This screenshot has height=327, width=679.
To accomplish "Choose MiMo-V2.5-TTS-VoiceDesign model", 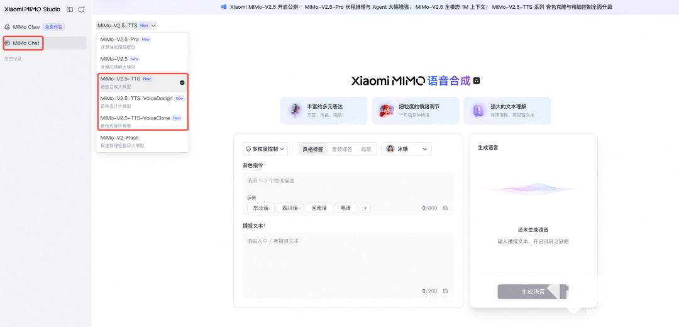I will [x=143, y=102].
